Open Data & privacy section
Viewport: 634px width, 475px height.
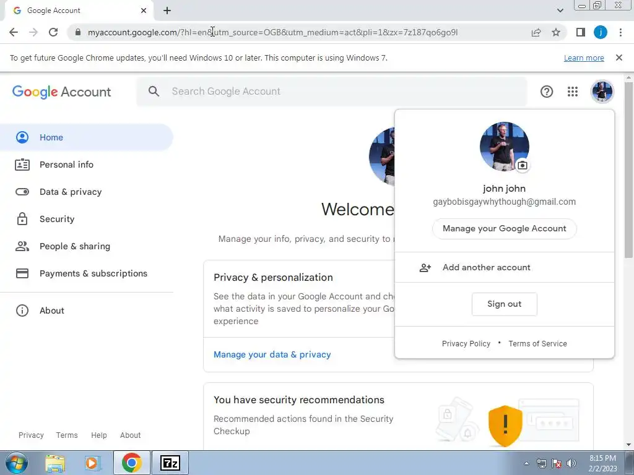click(x=87, y=192)
